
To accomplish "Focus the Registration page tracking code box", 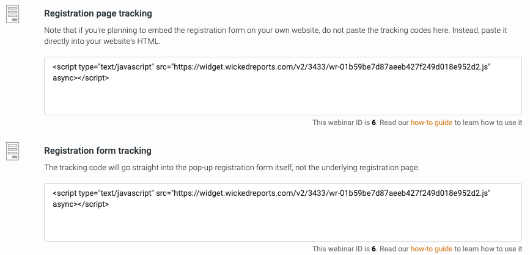I will 283,86.
